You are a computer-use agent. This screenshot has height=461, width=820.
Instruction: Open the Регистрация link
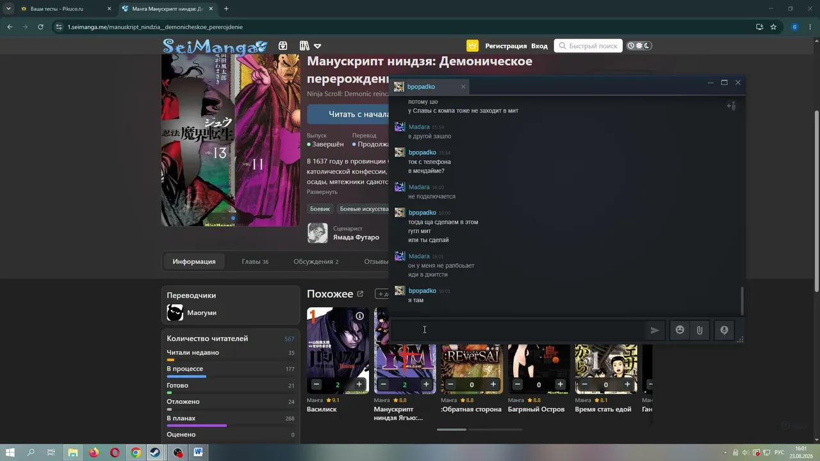tap(506, 46)
